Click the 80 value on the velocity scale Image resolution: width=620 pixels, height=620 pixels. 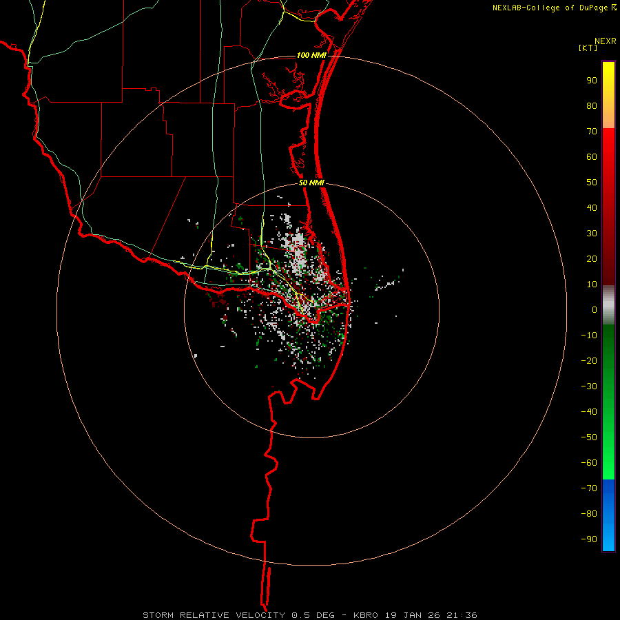click(592, 105)
